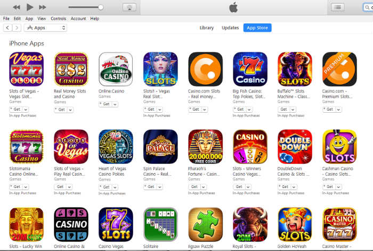Open the Big Fish Casino app icon

[250, 69]
